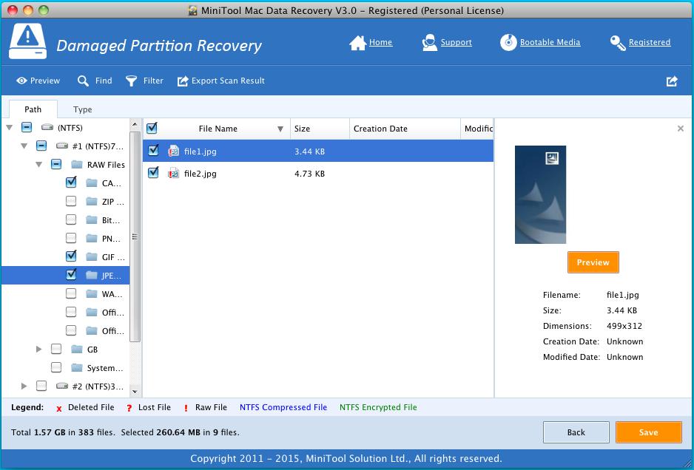The height and width of the screenshot is (470, 694).
Task: Toggle the CA... folder checkbox
Action: tap(71, 183)
